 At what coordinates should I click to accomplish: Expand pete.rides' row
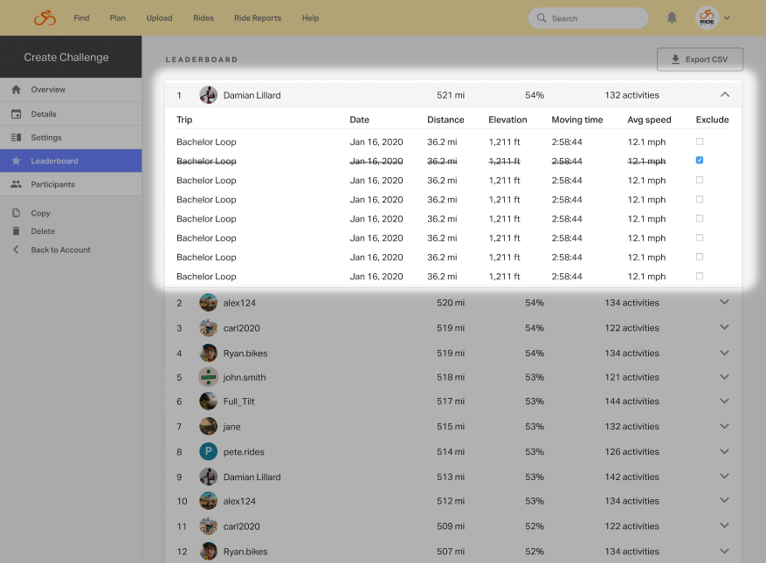click(724, 451)
